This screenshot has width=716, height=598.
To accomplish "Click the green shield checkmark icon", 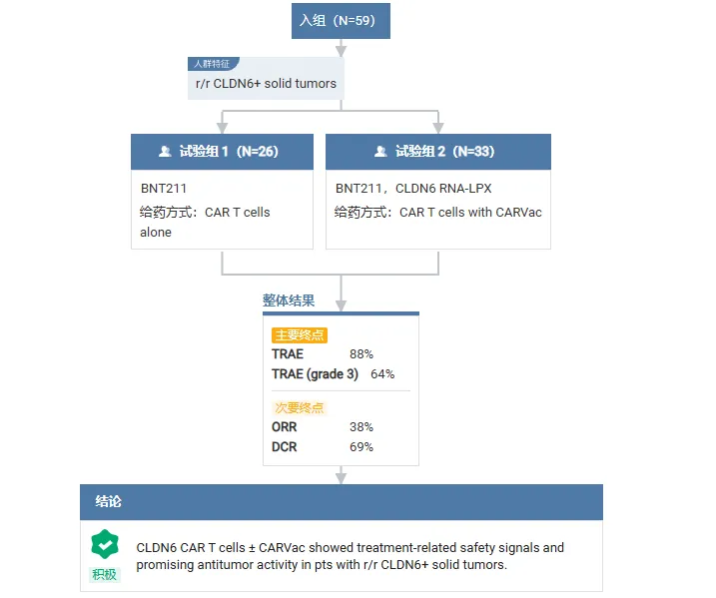I will (x=104, y=544).
